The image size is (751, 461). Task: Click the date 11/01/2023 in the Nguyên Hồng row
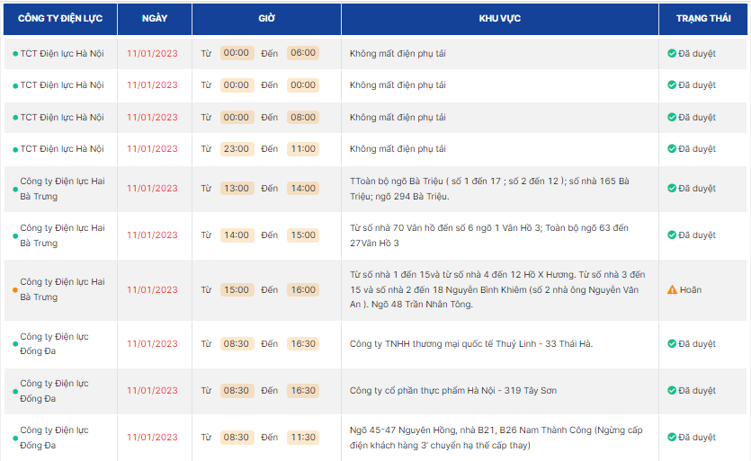point(152,438)
